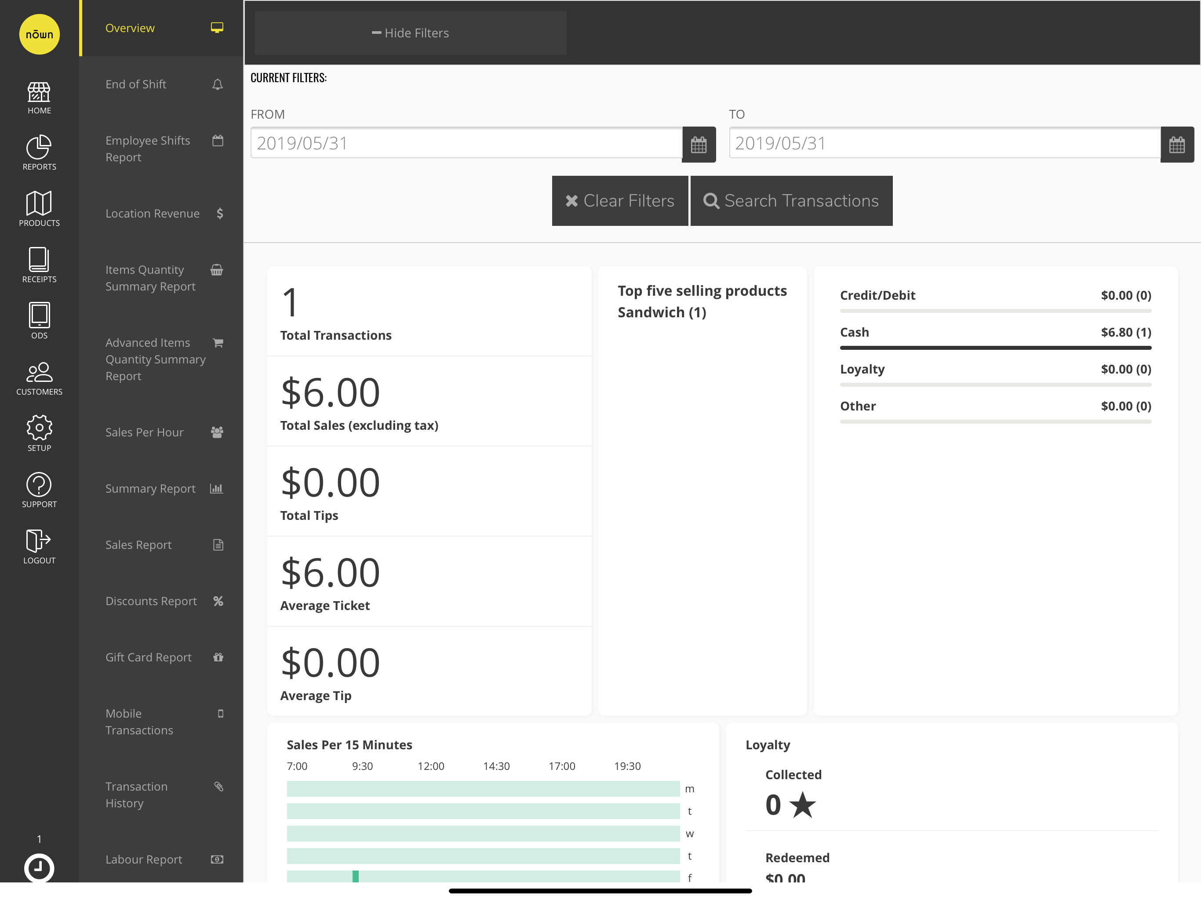The width and height of the screenshot is (1201, 900).
Task: Click the Labour Report money icon
Action: coord(217,859)
